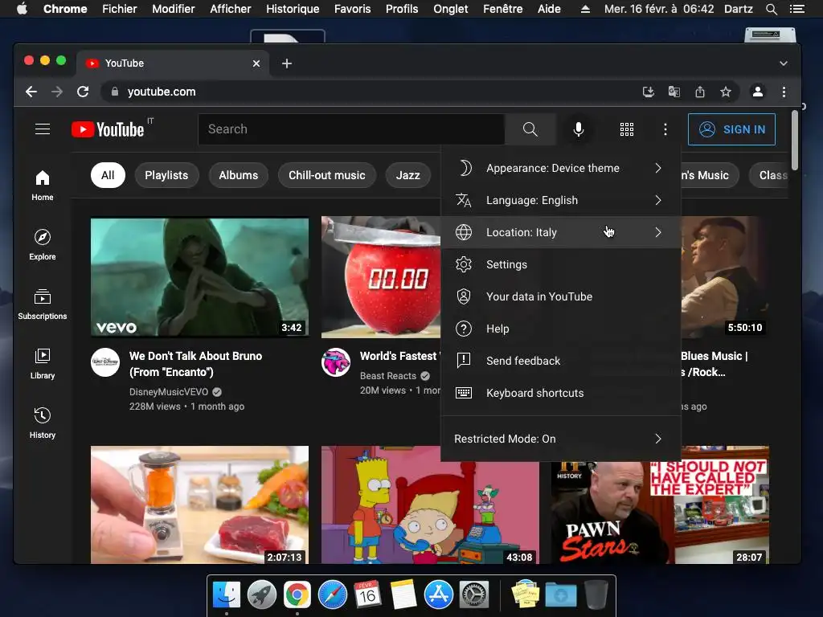Open Language: English submenu
The image size is (823, 617).
coord(560,200)
